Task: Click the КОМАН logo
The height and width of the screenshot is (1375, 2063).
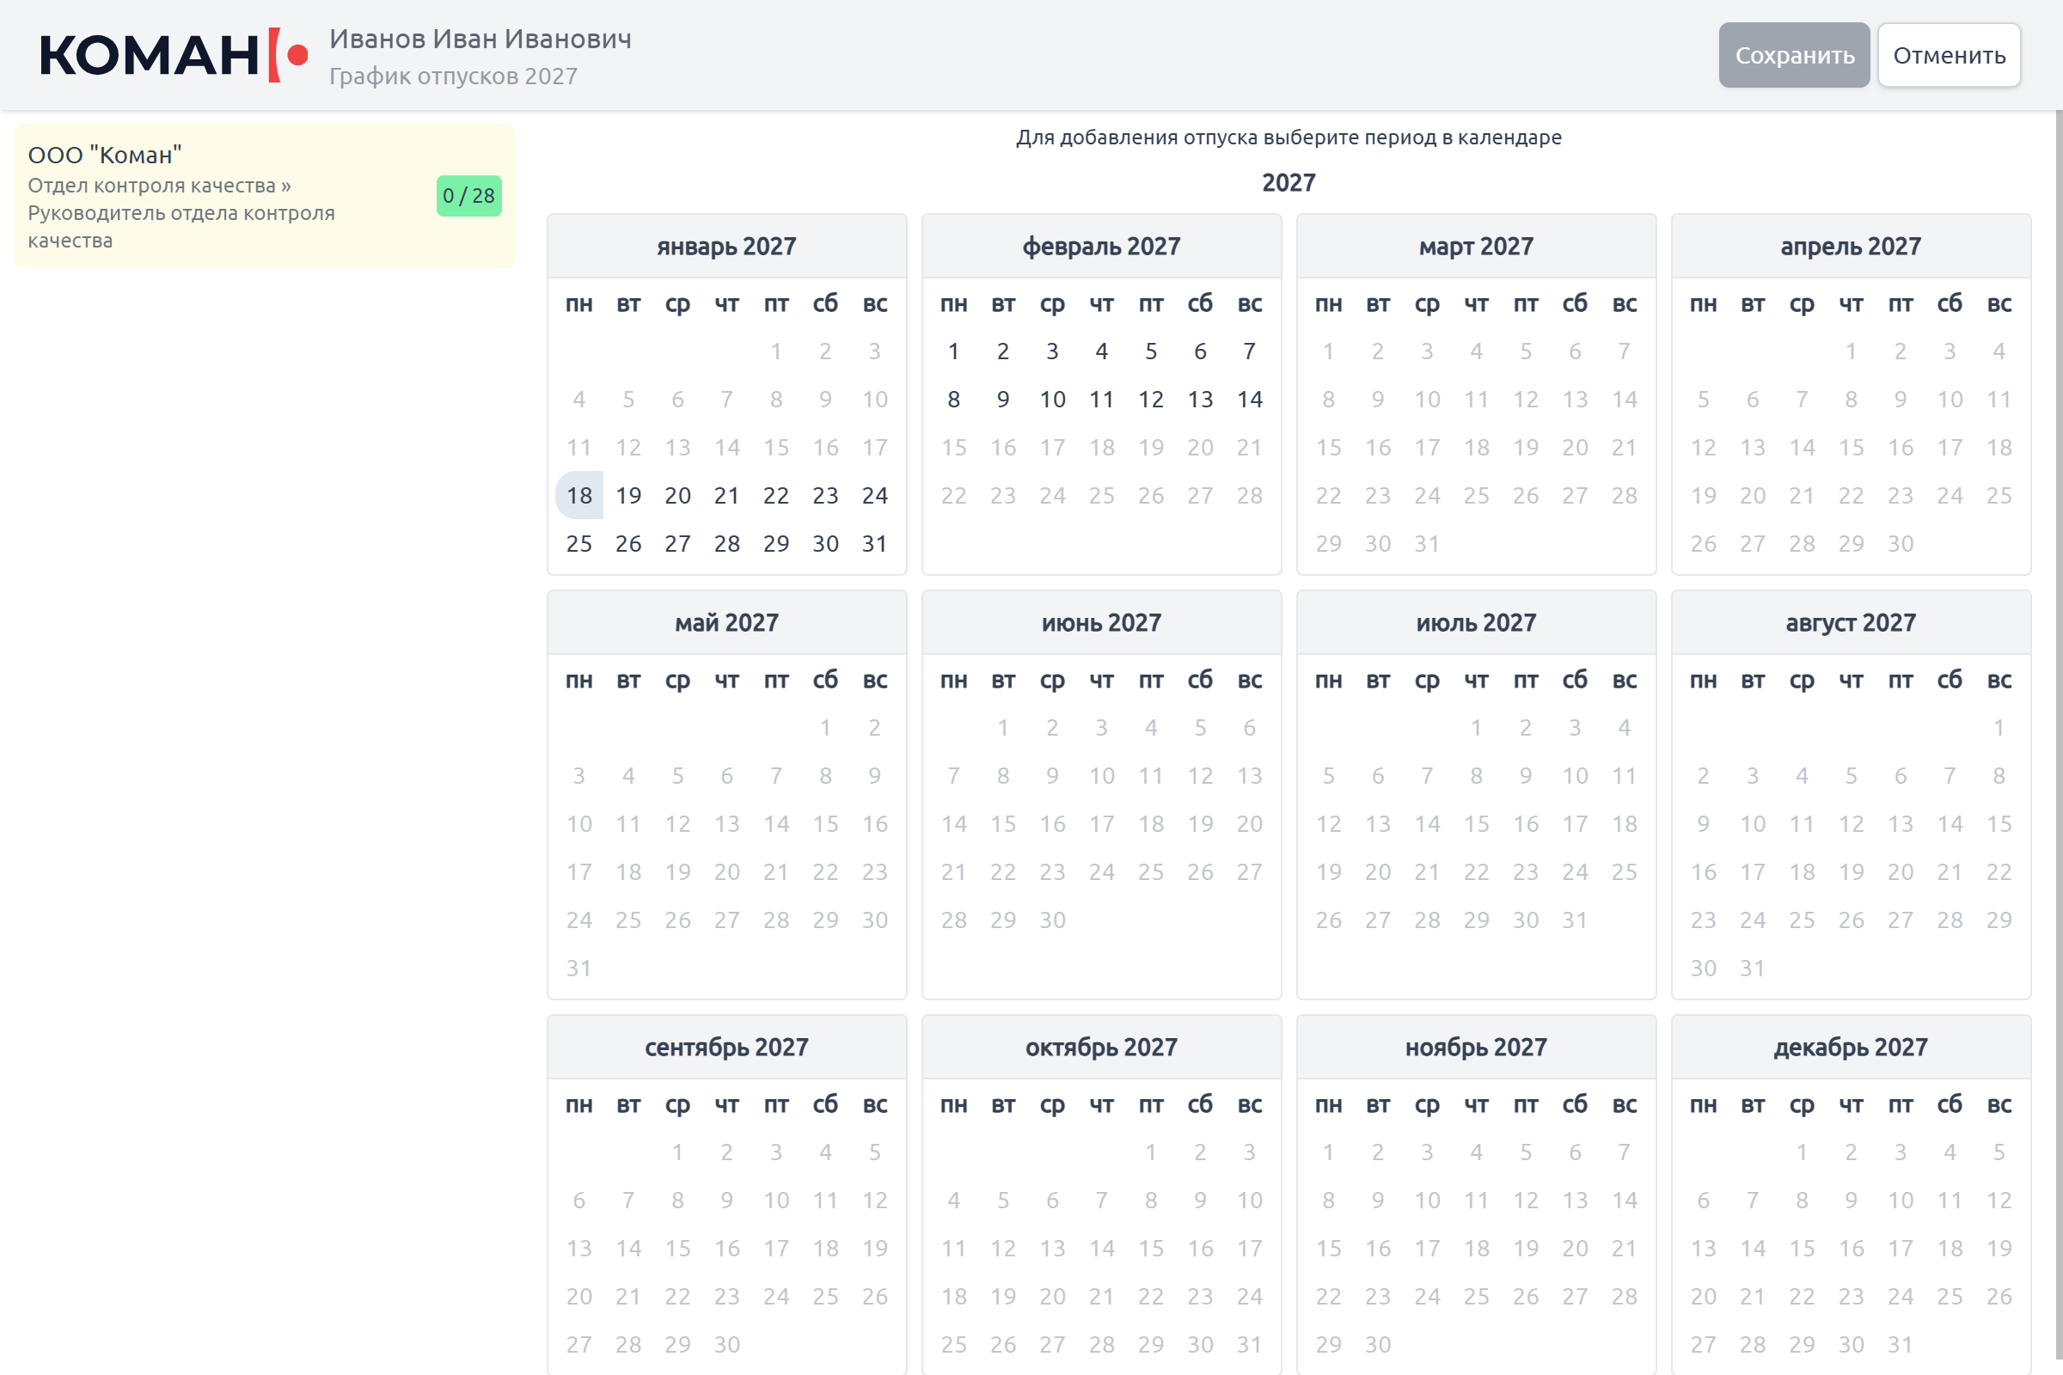Action: [x=174, y=55]
